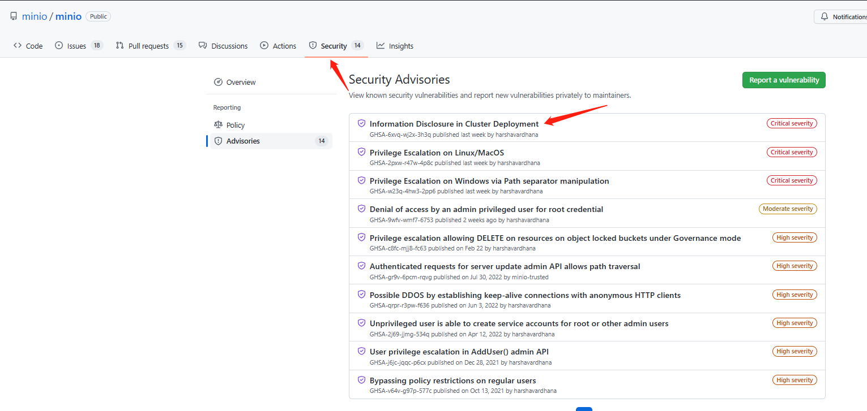Open Bypassing policy restrictions on regular users advisory
Image resolution: width=867 pixels, height=411 pixels.
(453, 380)
